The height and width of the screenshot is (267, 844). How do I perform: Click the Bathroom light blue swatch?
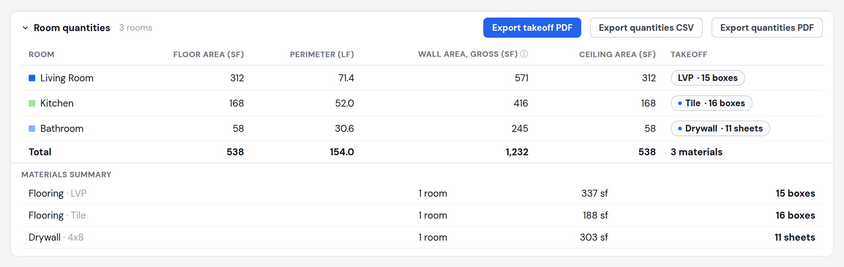[x=32, y=129]
